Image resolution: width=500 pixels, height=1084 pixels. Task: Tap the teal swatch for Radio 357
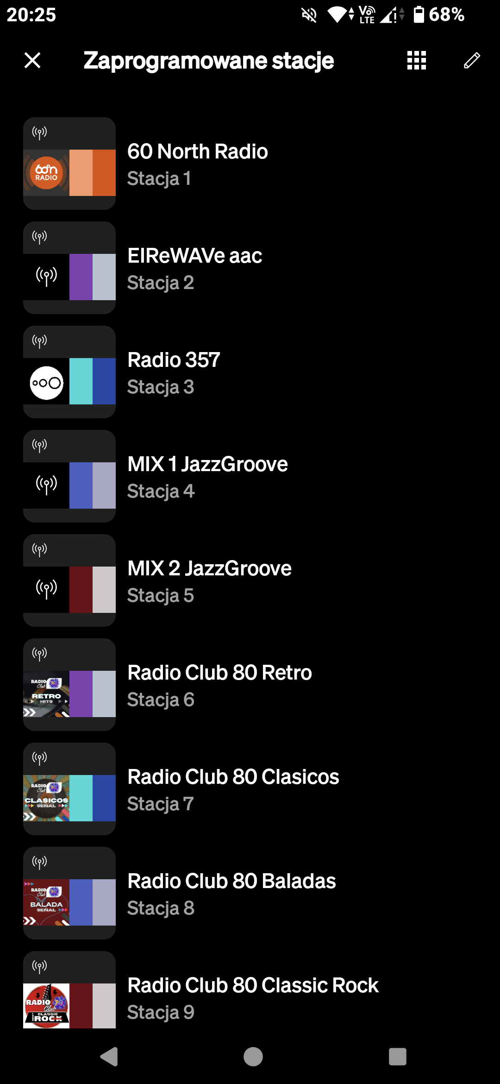click(x=81, y=381)
